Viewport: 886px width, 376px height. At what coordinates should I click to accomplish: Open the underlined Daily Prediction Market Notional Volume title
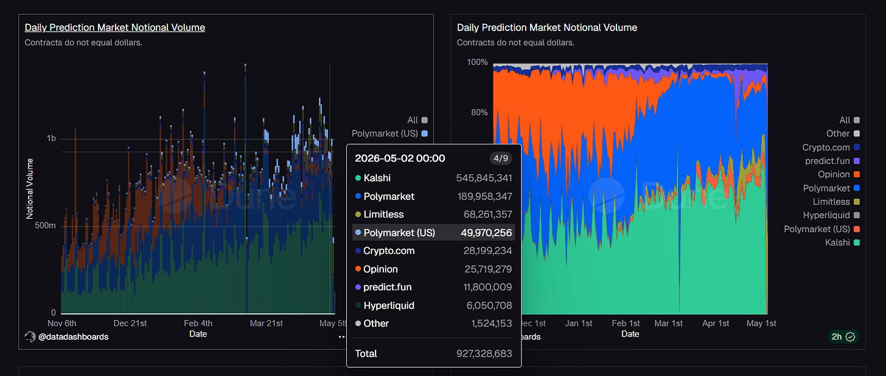click(x=115, y=27)
